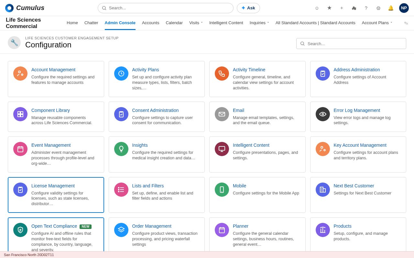
Task: Click the favorites star icon
Action: [x=329, y=8]
